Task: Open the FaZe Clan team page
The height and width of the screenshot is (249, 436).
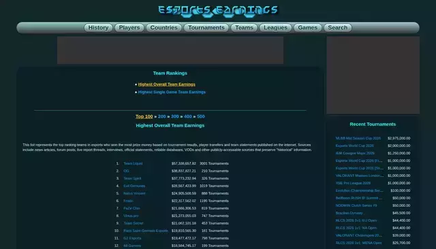Action: coord(131,208)
